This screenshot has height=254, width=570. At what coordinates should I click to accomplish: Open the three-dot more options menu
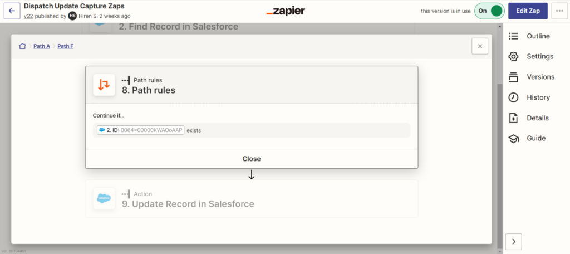[x=559, y=11]
